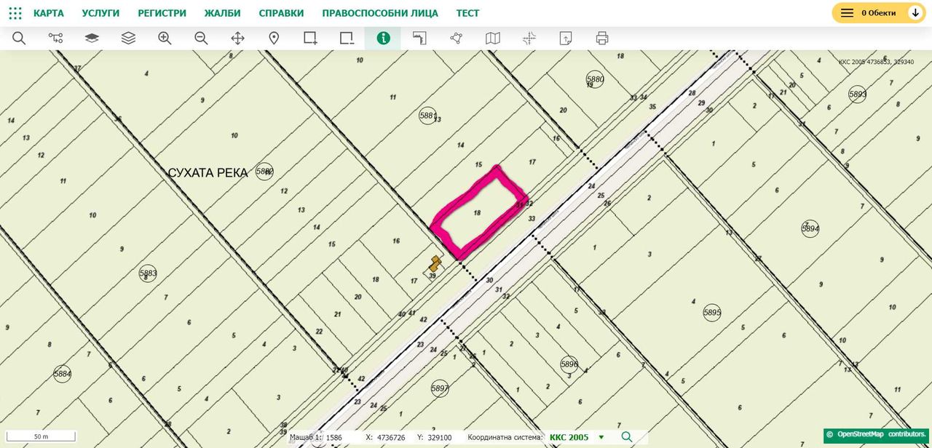
Task: Click the magnifier search tool
Action: pos(19,39)
